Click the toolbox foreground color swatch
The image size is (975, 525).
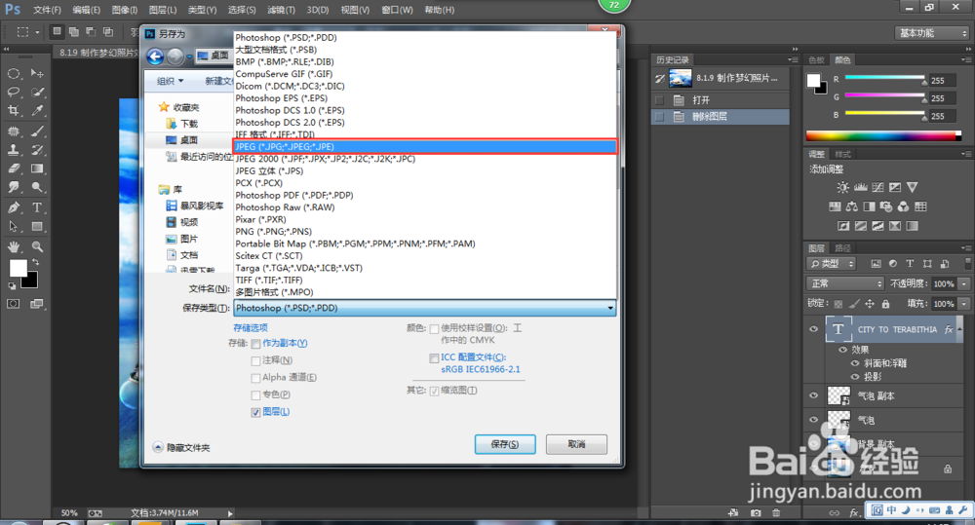[x=18, y=269]
